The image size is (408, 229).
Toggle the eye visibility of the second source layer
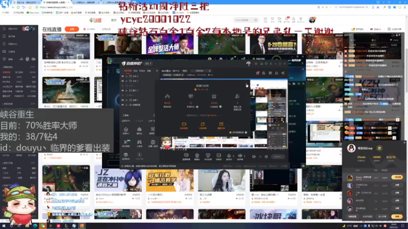coord(123,81)
